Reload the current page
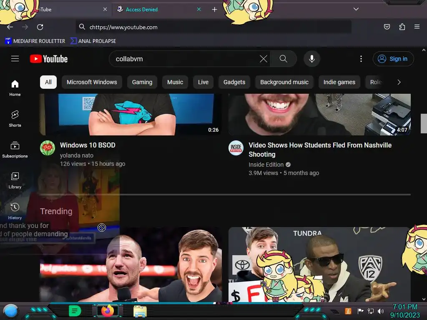The width and height of the screenshot is (427, 320). 40,27
